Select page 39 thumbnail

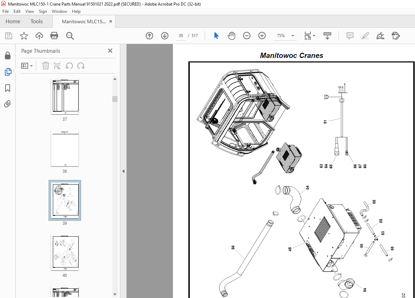[x=65, y=200]
